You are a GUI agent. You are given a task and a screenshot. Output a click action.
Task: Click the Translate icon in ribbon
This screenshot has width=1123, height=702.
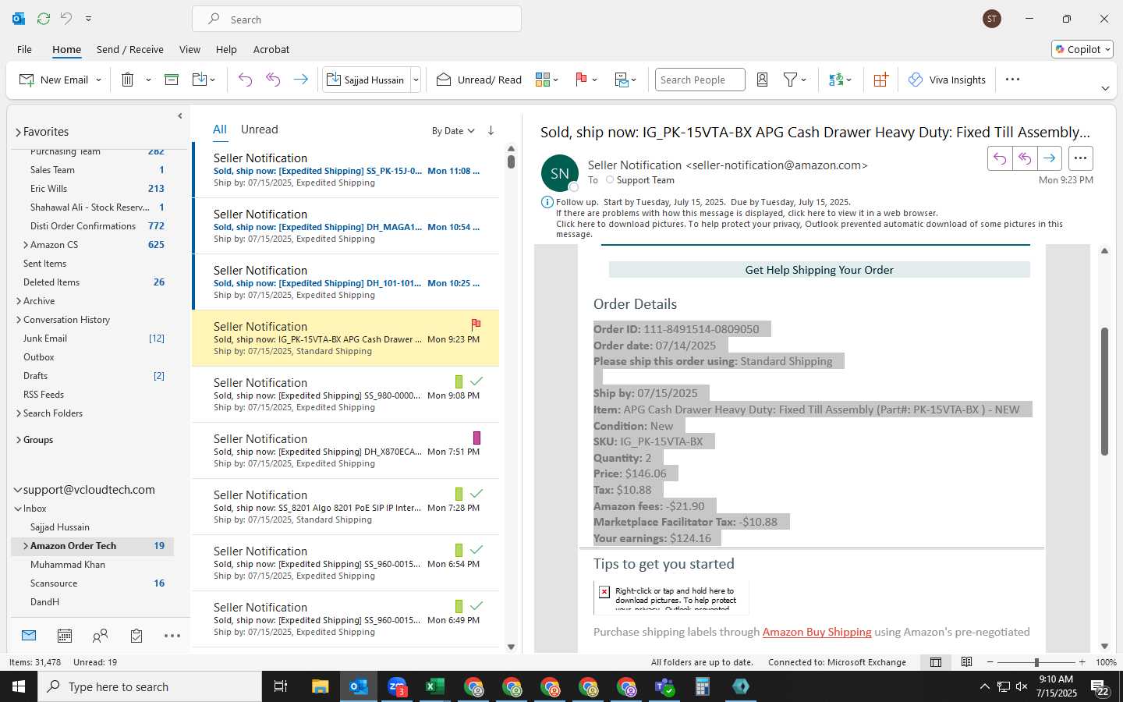pos(836,80)
